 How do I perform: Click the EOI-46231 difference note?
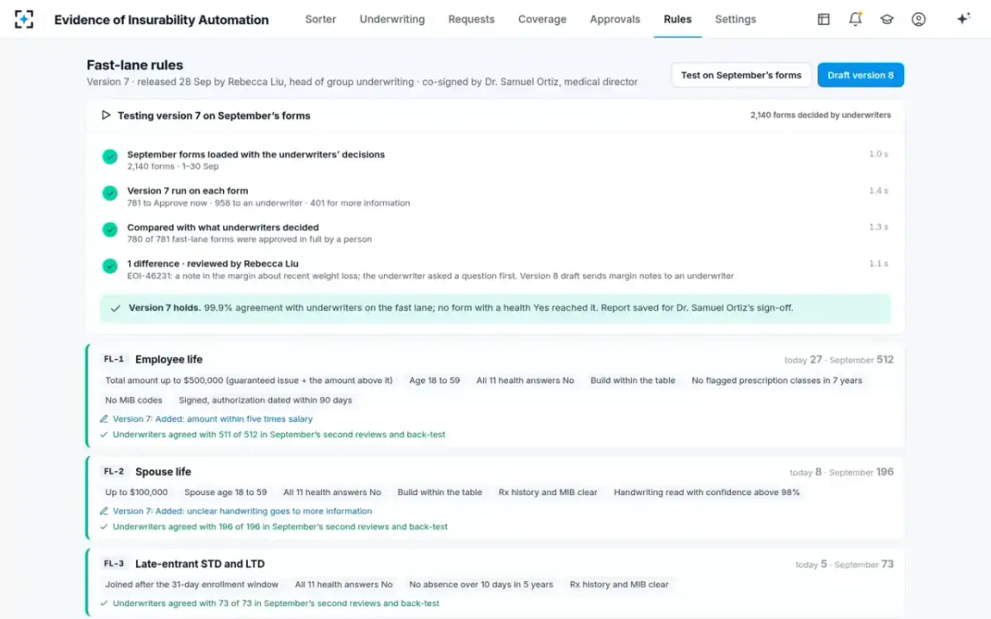tap(430, 276)
